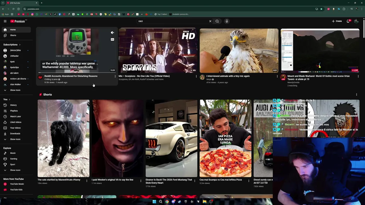Viewport: 365px width, 205px height.
Task: Open Steam from the taskbar
Action: [179, 202]
